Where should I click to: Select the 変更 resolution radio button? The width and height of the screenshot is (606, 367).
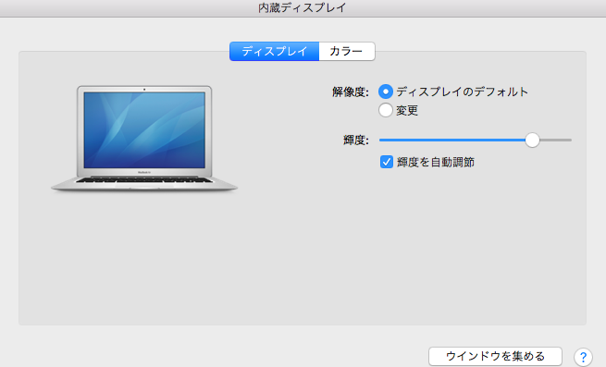point(385,110)
